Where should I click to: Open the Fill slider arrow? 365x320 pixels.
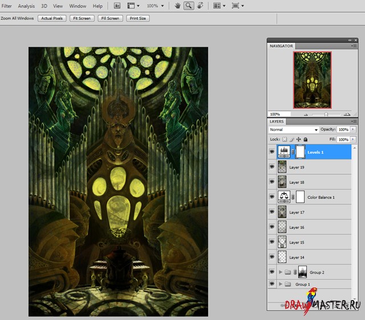353,140
